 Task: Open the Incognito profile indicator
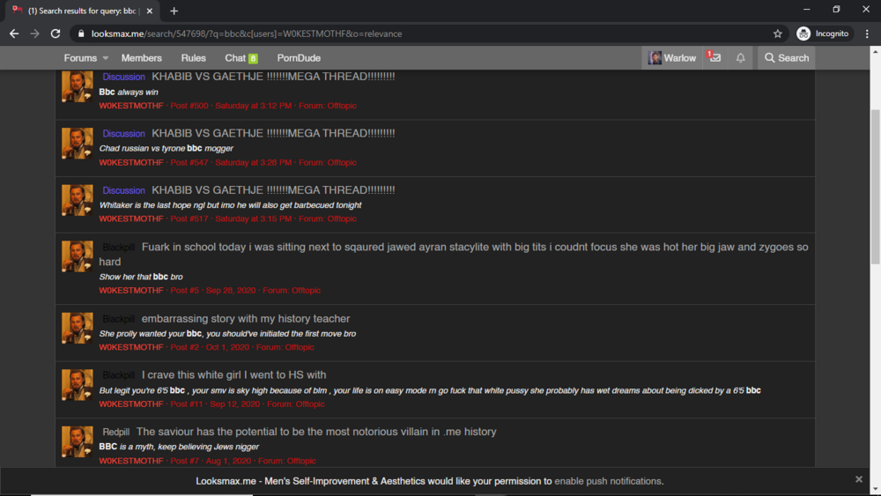[823, 33]
